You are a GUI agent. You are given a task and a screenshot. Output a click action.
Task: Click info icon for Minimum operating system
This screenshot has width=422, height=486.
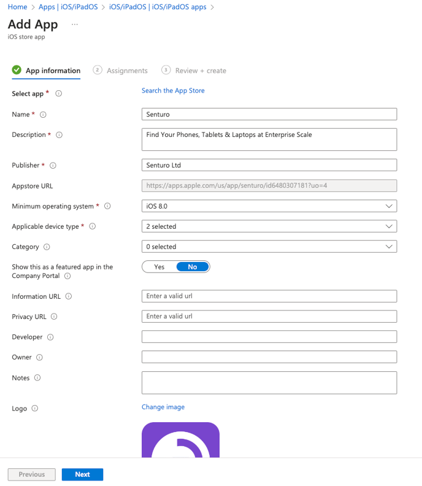107,206
